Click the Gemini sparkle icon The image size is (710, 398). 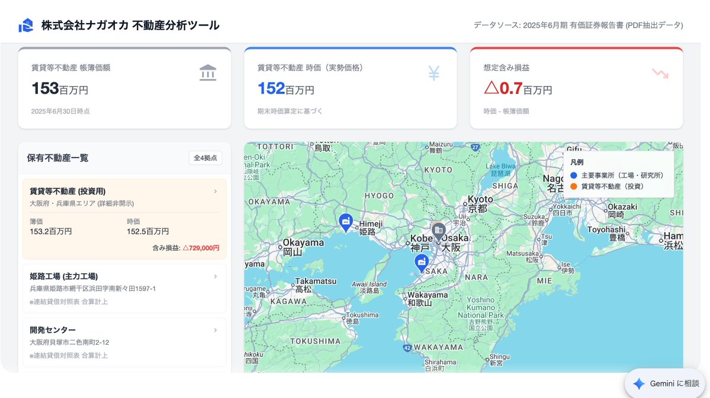pos(638,384)
